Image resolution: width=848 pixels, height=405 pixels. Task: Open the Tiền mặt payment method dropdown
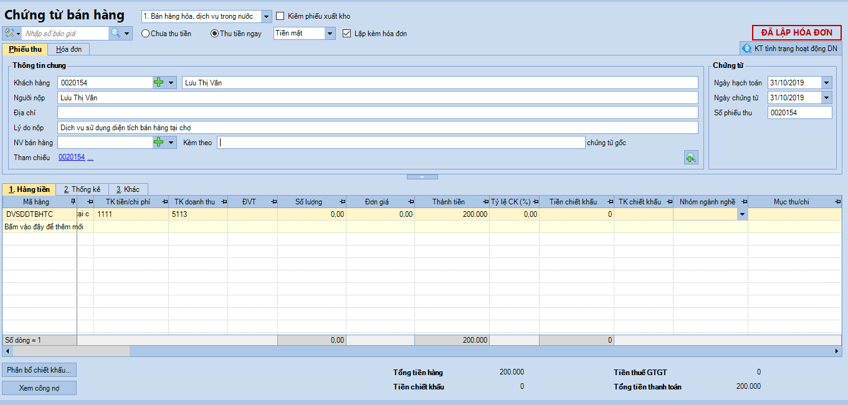click(330, 34)
